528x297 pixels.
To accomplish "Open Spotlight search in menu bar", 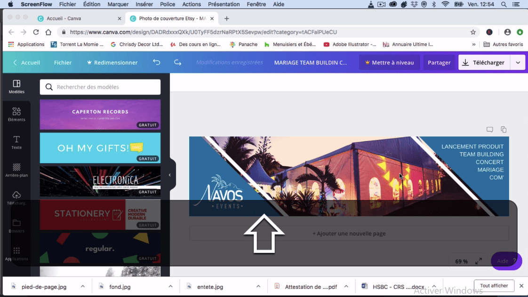I will (x=504, y=4).
